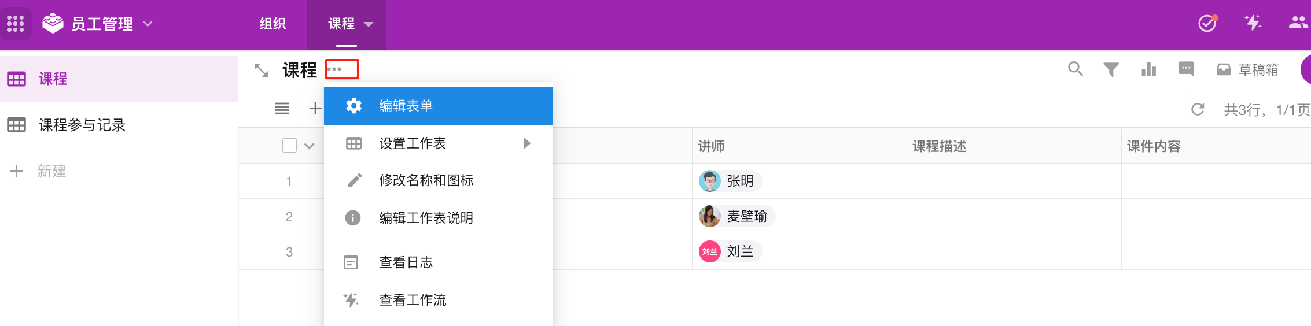Image resolution: width=1311 pixels, height=326 pixels.
Task: Select 课程参与记录 worksheet in sidebar
Action: pyautogui.click(x=119, y=125)
